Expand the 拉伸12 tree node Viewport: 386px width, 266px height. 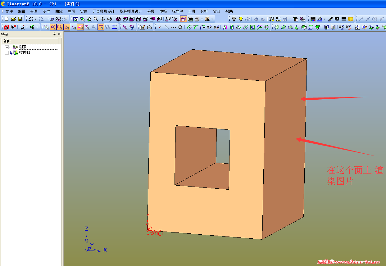pyautogui.click(x=7, y=53)
